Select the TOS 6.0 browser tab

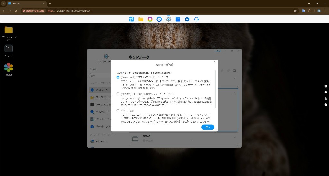26,3
